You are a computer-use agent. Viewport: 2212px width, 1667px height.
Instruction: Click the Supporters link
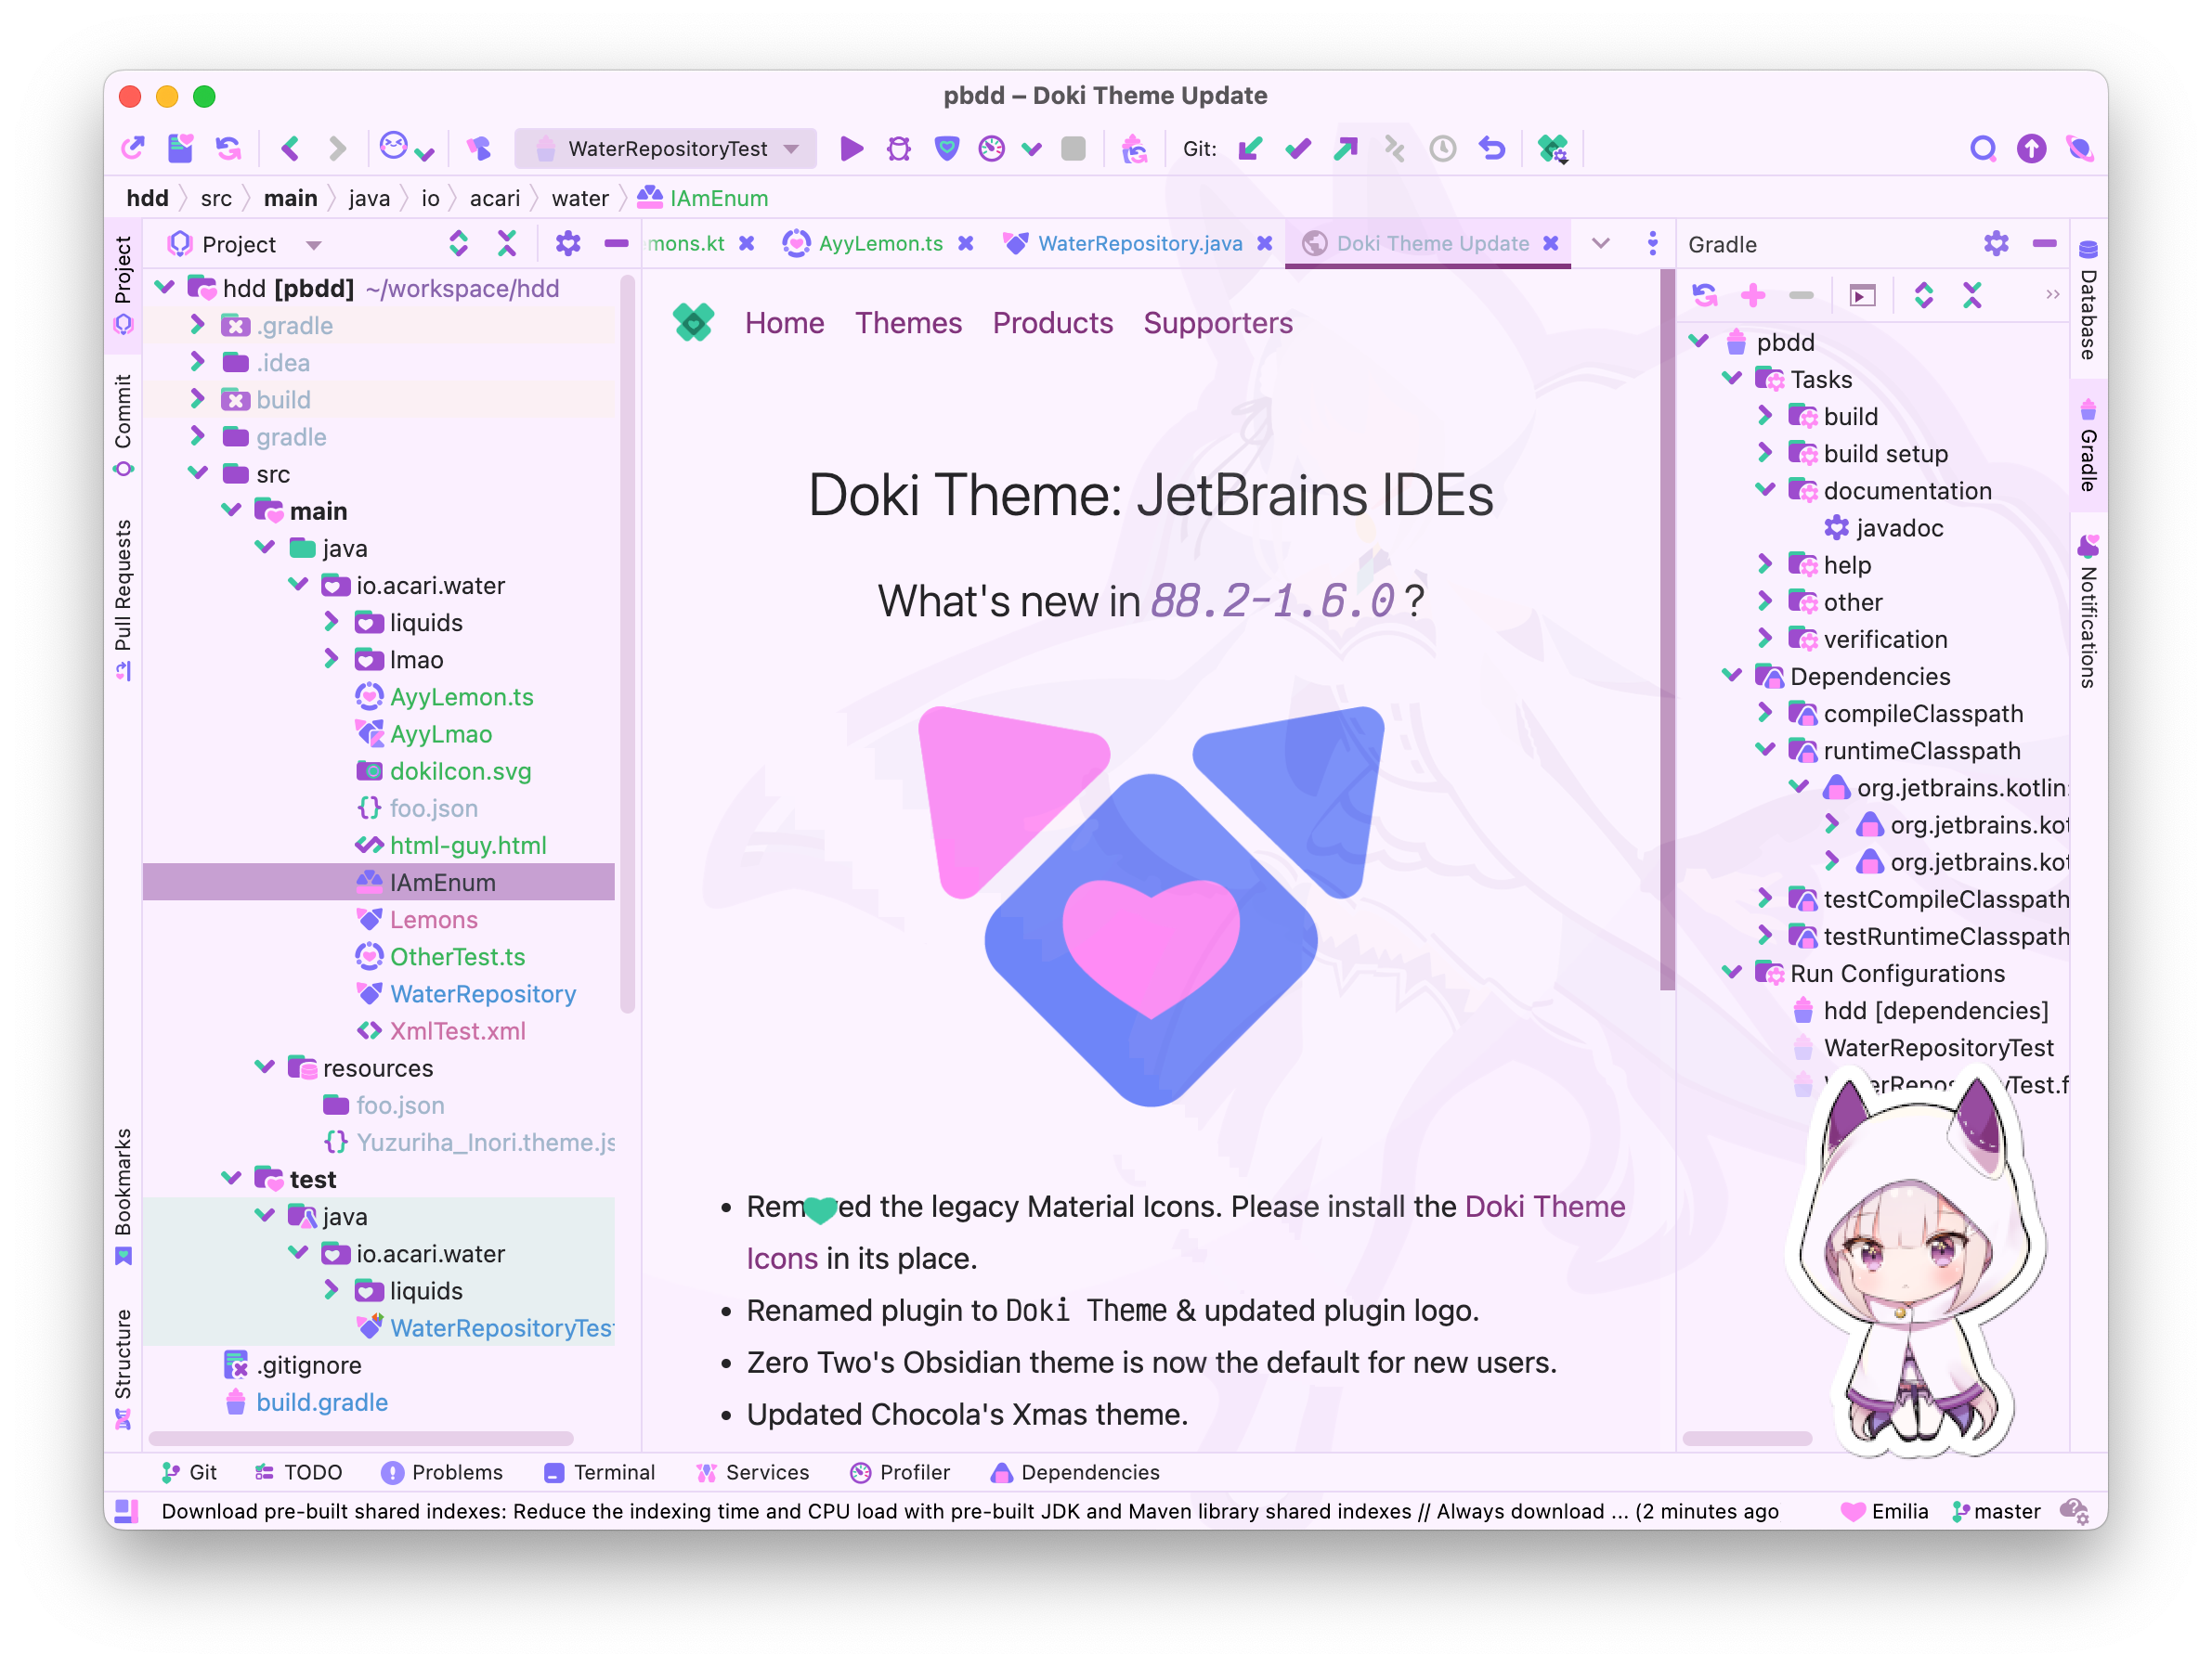(1217, 323)
